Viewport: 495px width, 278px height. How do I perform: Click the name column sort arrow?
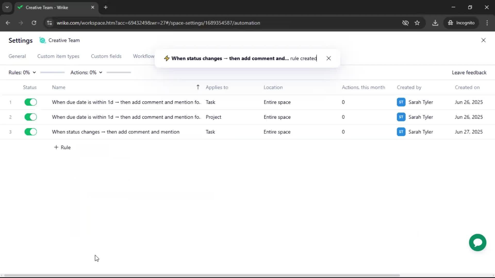[x=198, y=87]
